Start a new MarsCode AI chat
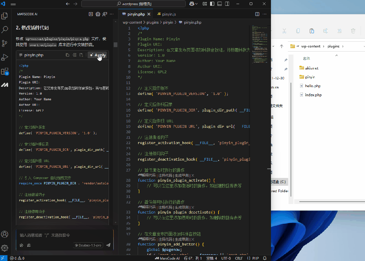Viewport: 365px width, 261px height. (x=91, y=14)
